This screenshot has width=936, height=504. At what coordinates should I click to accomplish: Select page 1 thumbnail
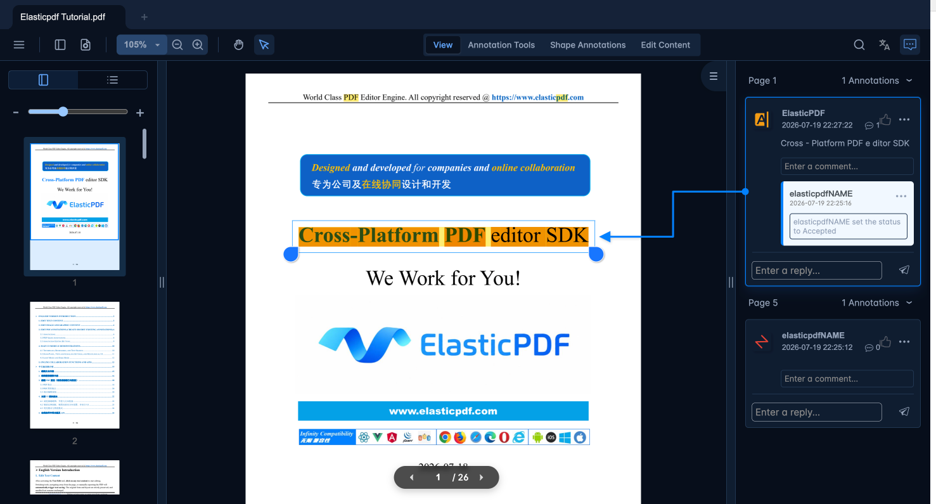click(x=75, y=207)
